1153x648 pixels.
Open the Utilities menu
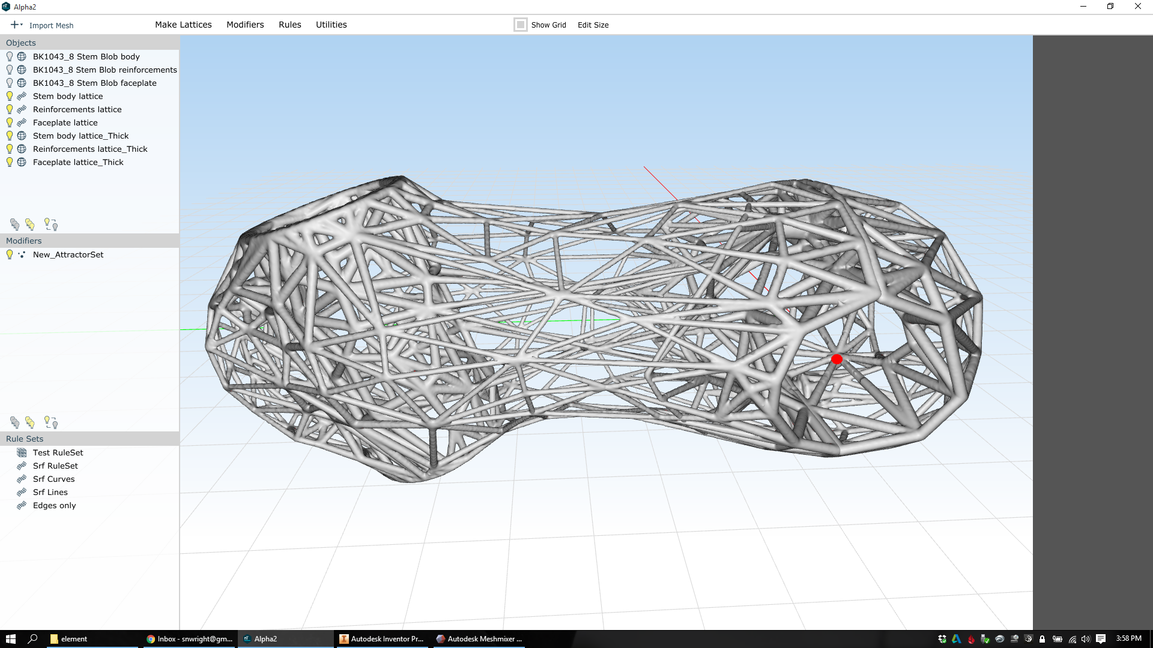point(331,25)
